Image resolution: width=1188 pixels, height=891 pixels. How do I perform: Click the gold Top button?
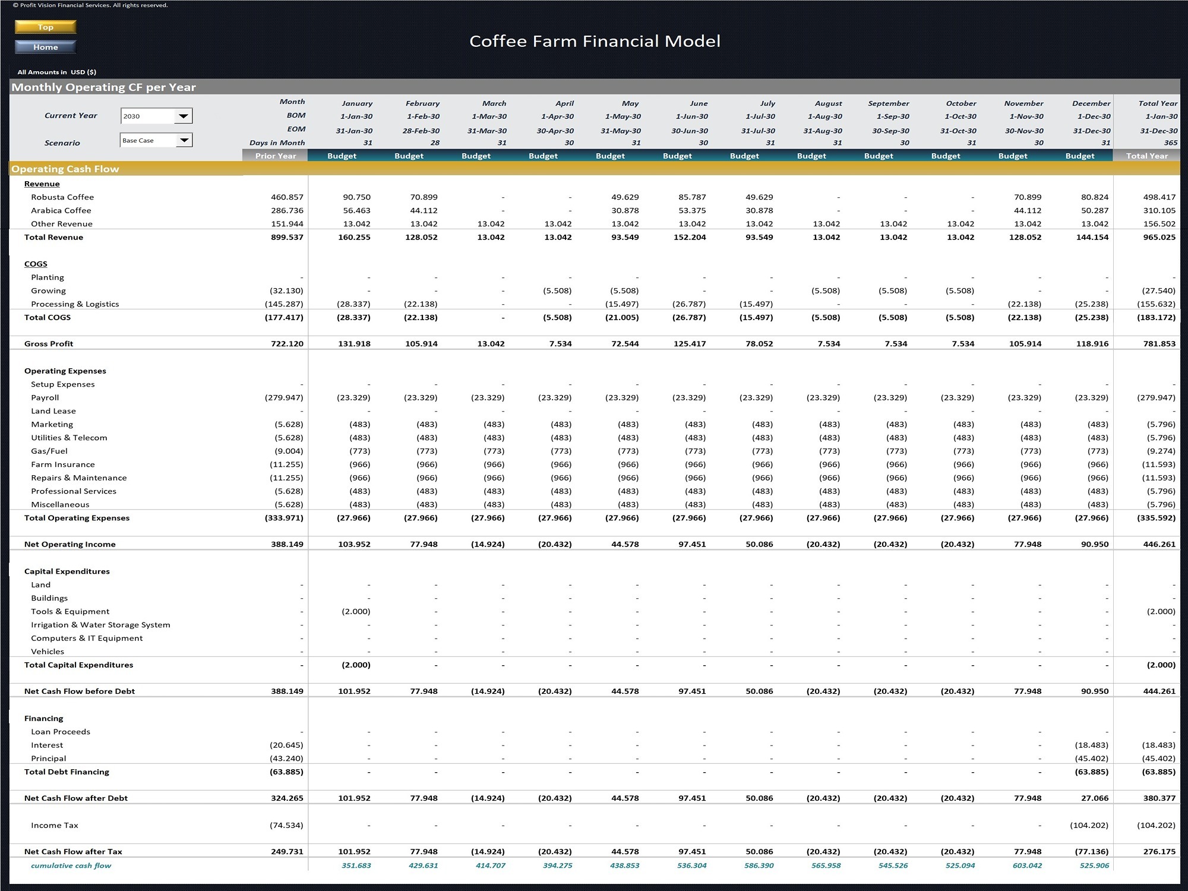click(45, 27)
